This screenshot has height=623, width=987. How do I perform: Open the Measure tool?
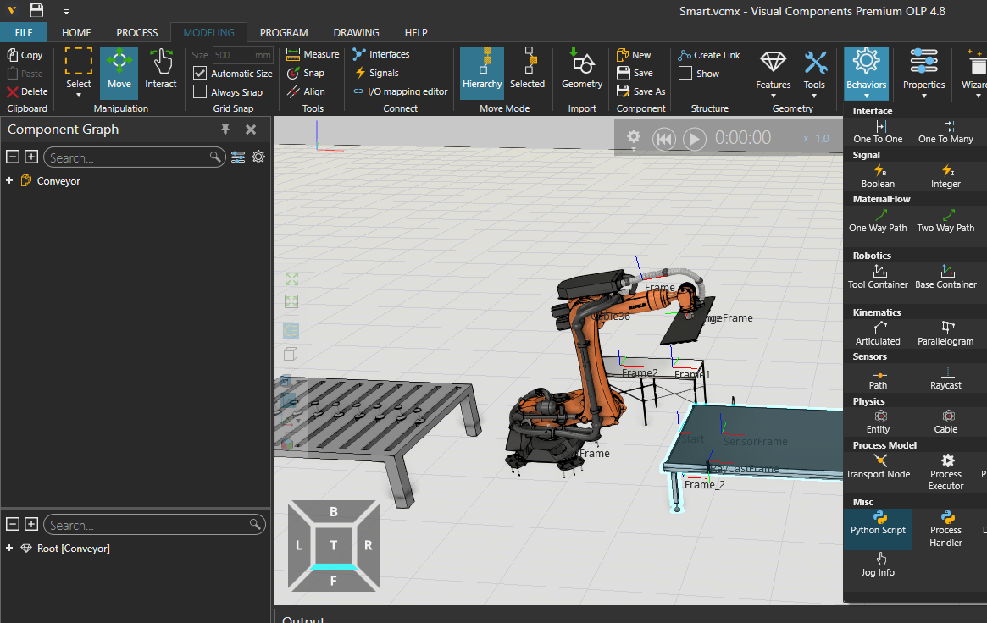coord(313,55)
